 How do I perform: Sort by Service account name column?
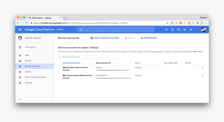coord(72,63)
